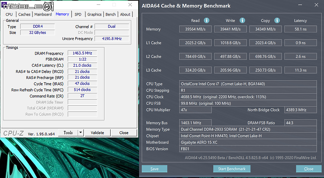
Task: Open the Bench tab in CPU-Z
Action: [x=111, y=14]
